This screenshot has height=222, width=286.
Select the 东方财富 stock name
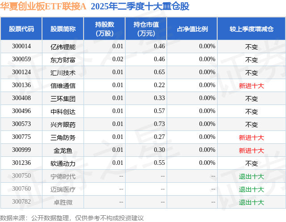tap(63, 59)
